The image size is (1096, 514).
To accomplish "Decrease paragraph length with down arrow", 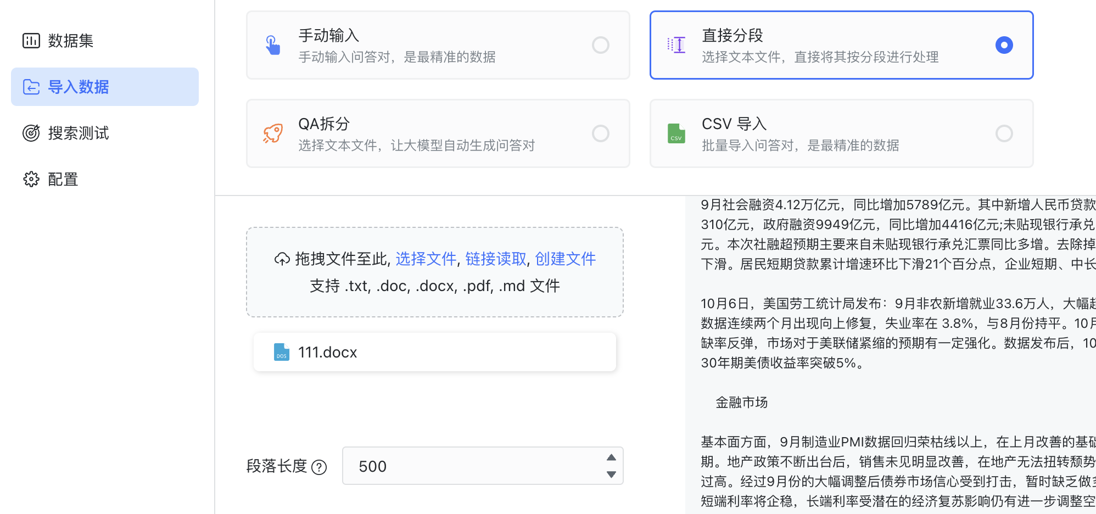I will coord(611,474).
